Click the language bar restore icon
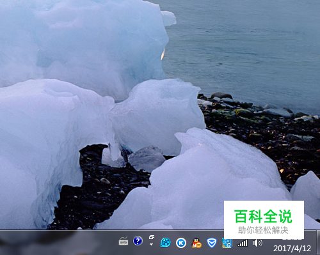320x255 pixels. coord(152,237)
